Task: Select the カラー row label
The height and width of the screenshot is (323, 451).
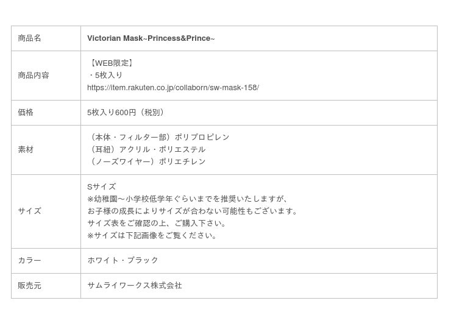Action: (x=29, y=260)
